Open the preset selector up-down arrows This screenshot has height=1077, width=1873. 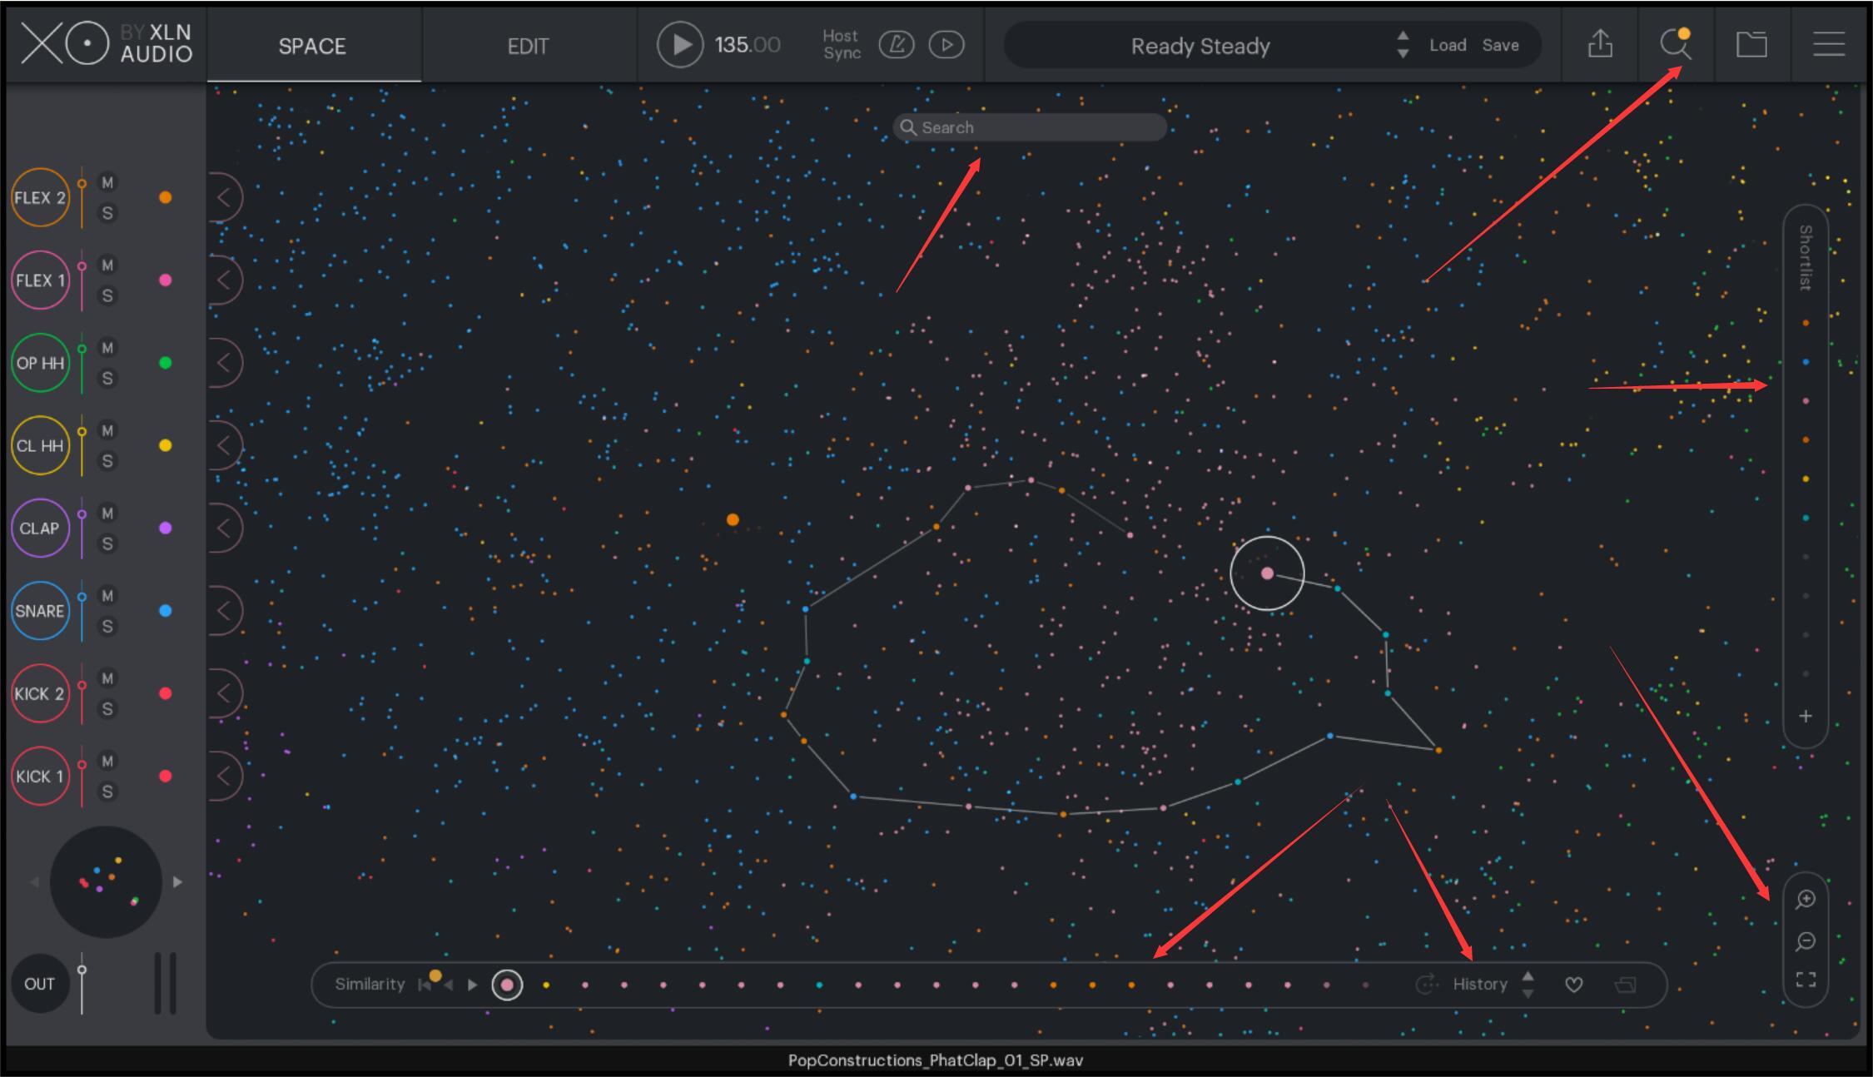pyautogui.click(x=1403, y=45)
